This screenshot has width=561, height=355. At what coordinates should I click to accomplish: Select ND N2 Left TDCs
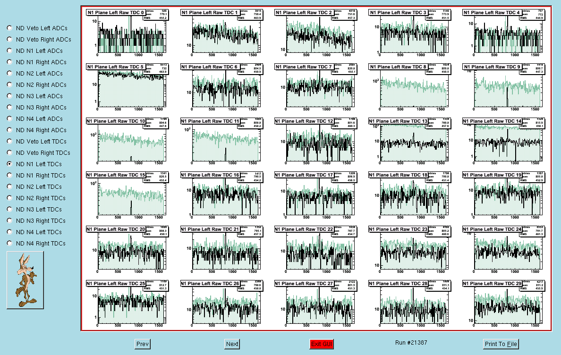click(x=9, y=186)
